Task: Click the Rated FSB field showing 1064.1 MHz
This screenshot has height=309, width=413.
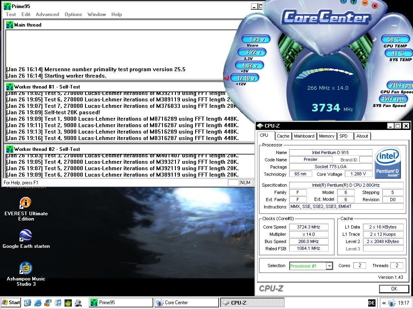Action: pos(309,249)
